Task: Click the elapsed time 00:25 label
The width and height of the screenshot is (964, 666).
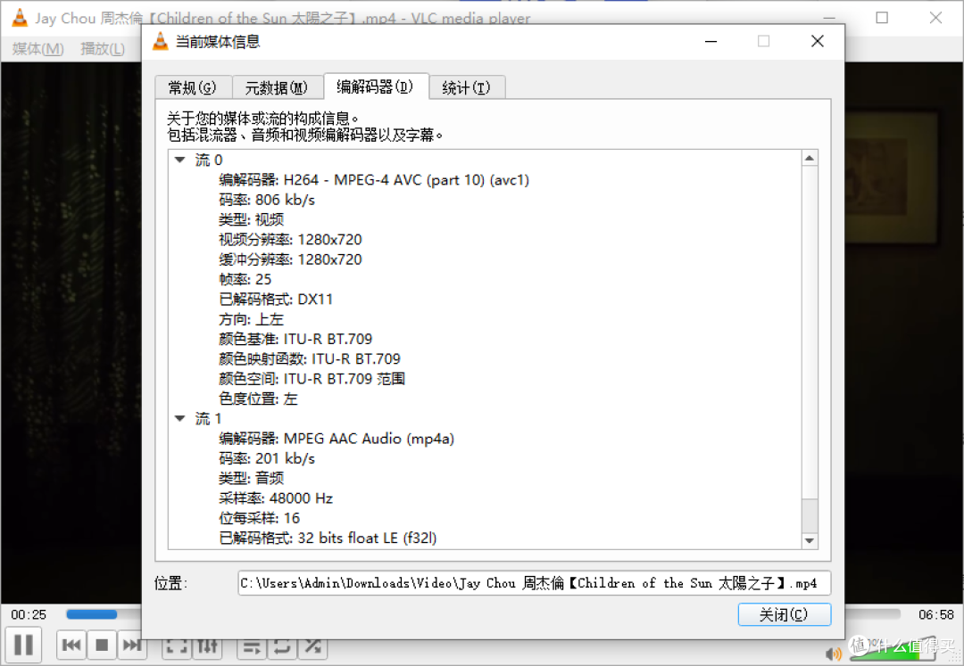Action: point(29,614)
